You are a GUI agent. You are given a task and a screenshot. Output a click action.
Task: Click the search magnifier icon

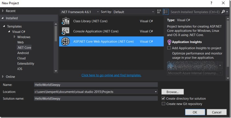point(223,12)
